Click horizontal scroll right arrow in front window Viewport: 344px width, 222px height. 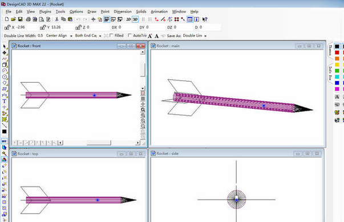[x=138, y=143]
